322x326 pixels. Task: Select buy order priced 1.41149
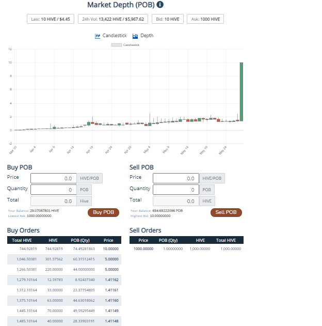pyautogui.click(x=64, y=311)
